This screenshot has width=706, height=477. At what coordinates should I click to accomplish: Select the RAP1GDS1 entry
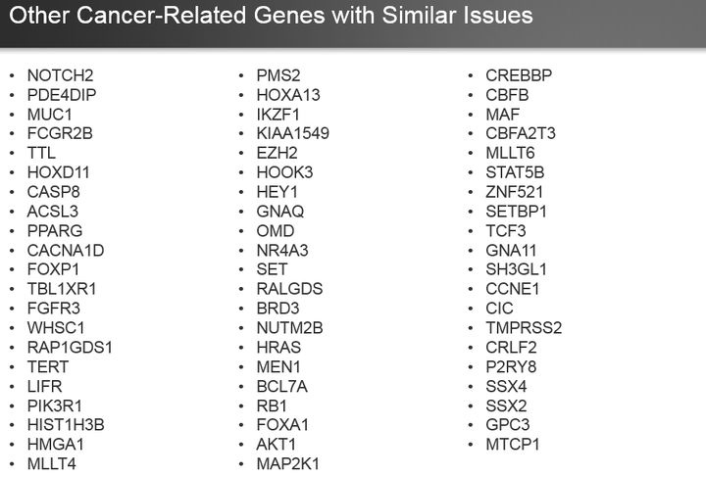70,347
